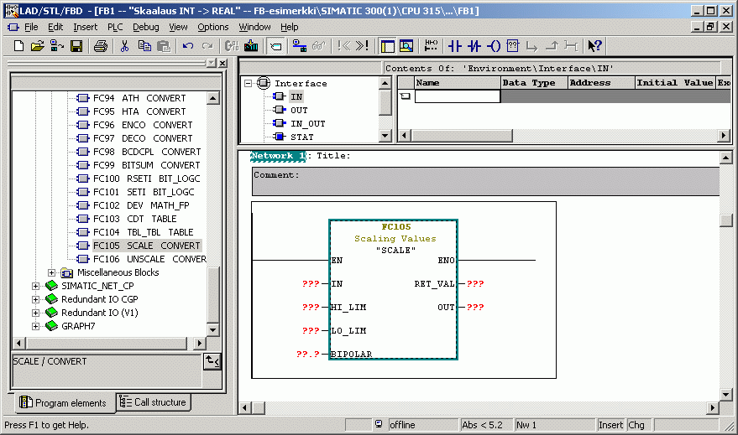738x435 pixels.
Task: Click the Redo arrow icon
Action: [x=207, y=46]
